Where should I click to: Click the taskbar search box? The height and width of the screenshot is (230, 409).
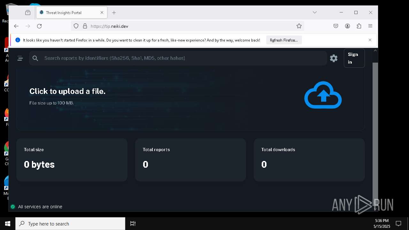70,224
